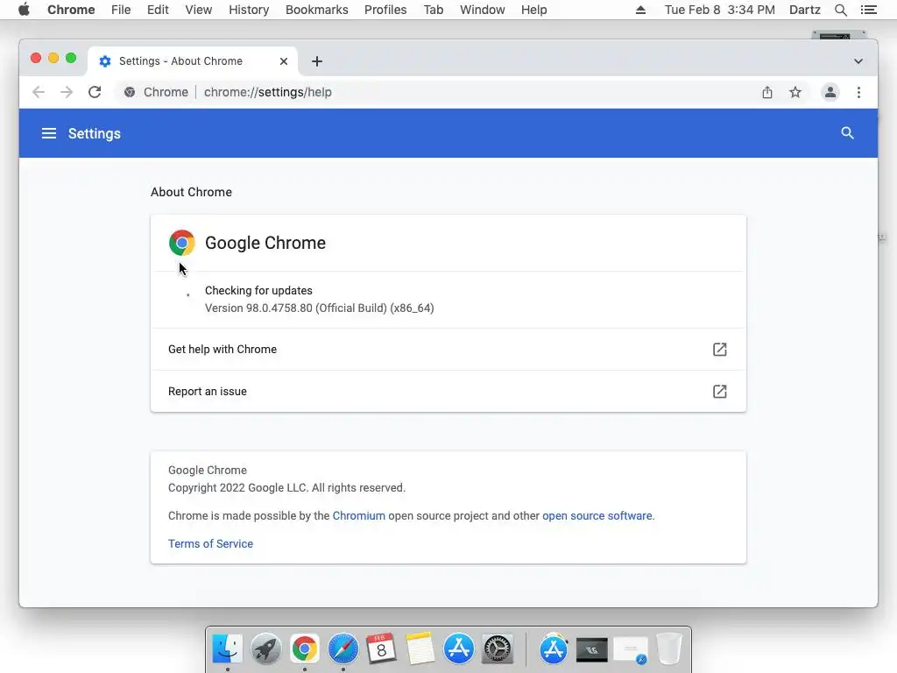Open Calendar from the Dock

tap(382, 649)
